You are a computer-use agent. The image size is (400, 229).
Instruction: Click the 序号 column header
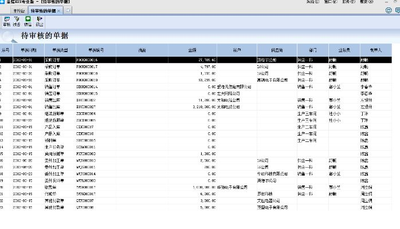coord(6,50)
